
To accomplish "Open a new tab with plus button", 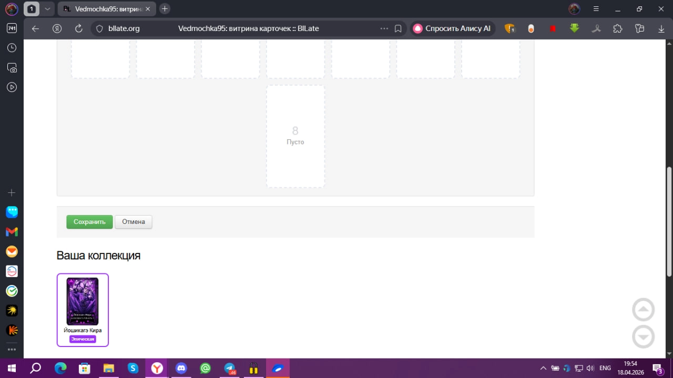I will (x=165, y=9).
